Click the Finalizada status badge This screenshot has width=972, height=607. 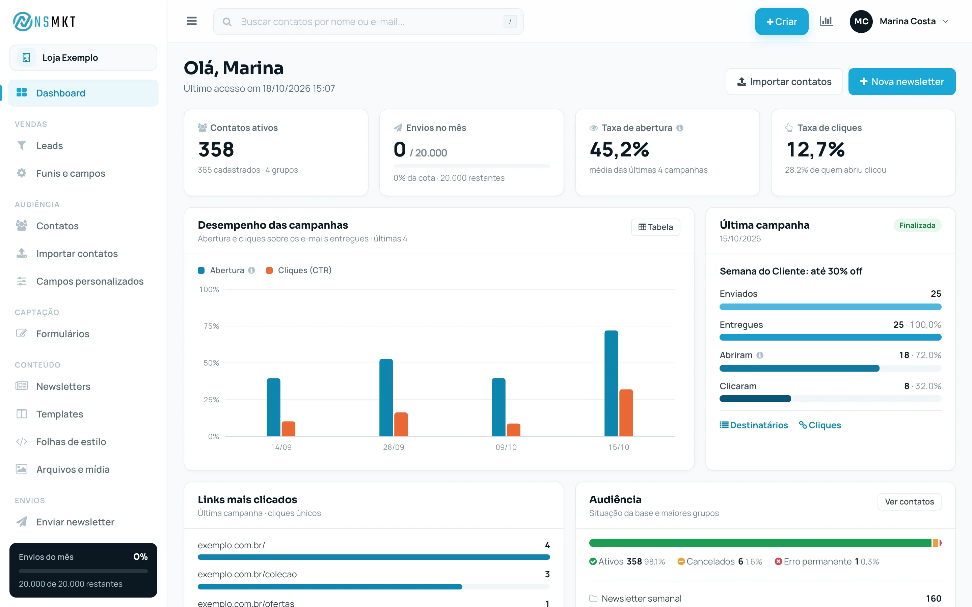(x=917, y=225)
